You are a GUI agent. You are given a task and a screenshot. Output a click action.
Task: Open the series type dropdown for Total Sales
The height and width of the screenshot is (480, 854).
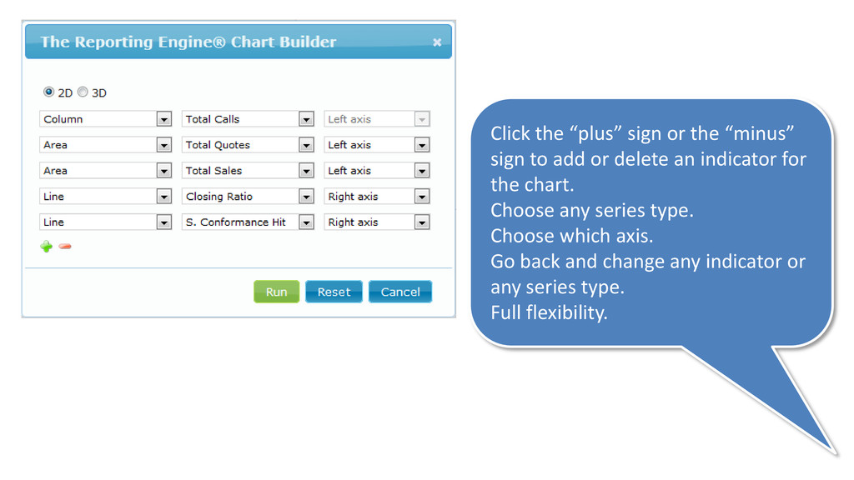click(x=106, y=170)
